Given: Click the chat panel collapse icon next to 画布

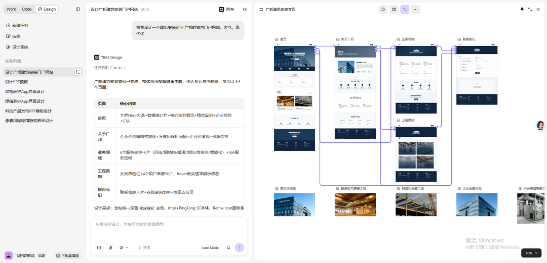Looking at the screenshot, I should 245,10.
